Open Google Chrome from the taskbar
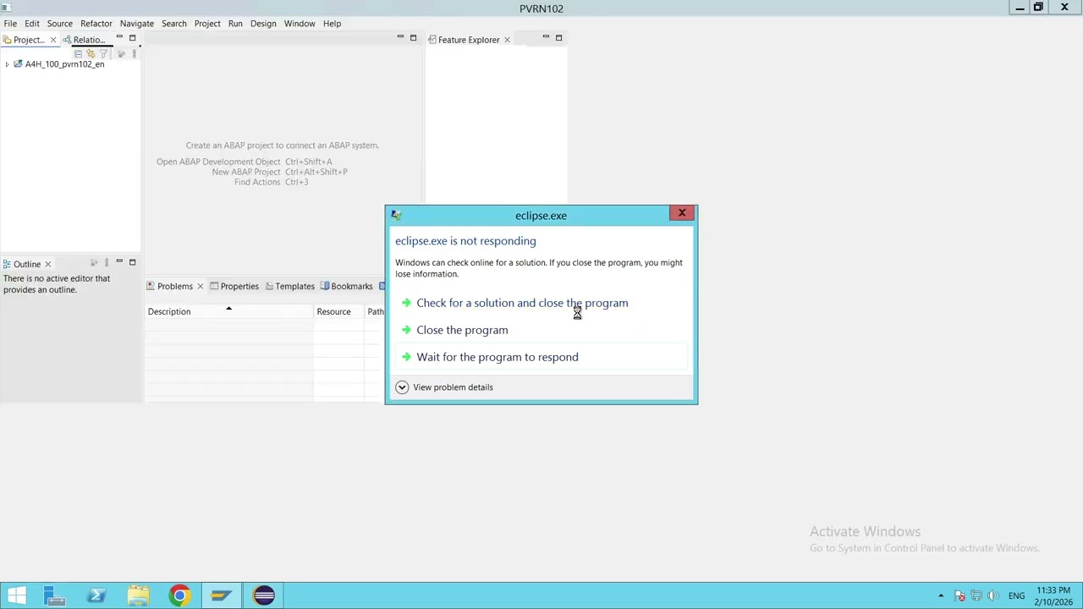This screenshot has width=1083, height=609. tap(179, 595)
